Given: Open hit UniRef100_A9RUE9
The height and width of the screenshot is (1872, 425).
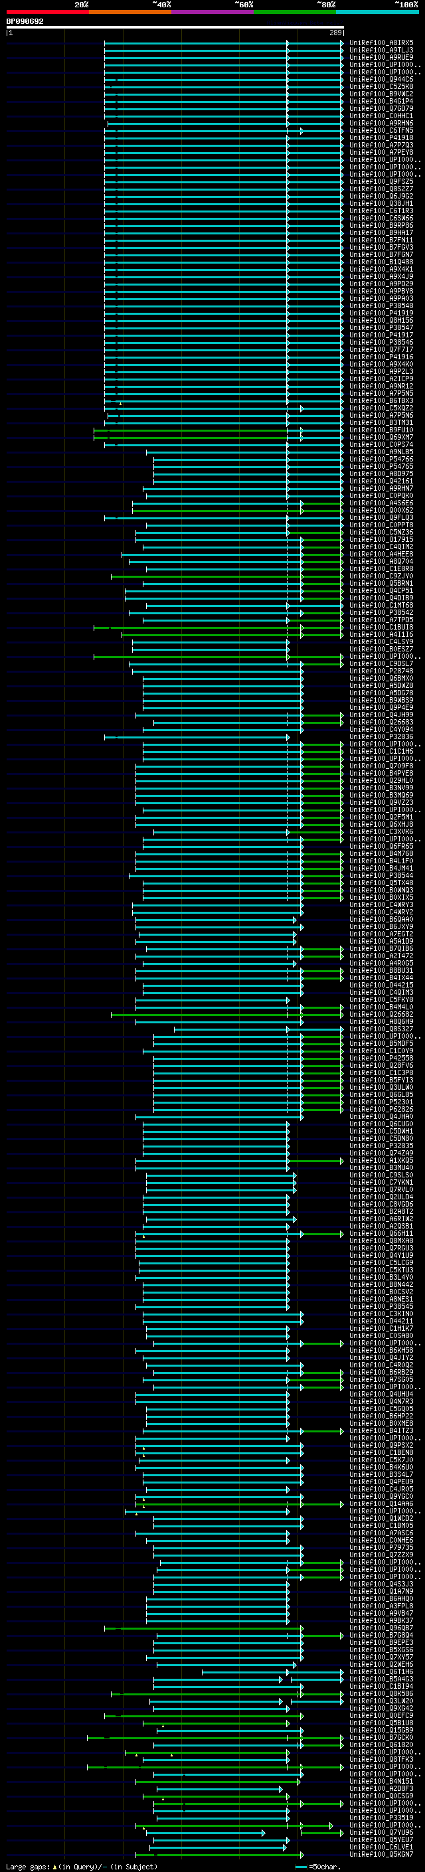Looking at the screenshot, I should (x=381, y=57).
